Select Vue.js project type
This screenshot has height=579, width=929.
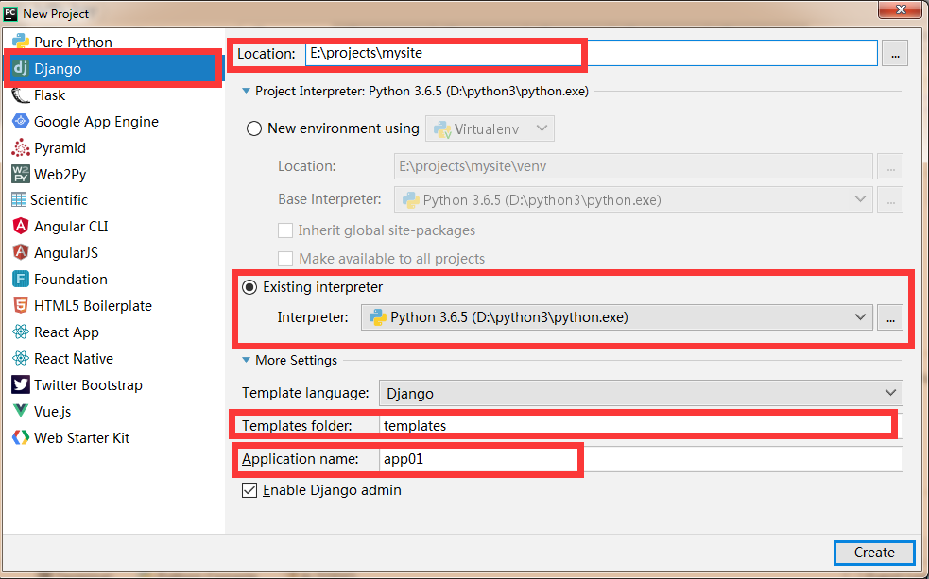pyautogui.click(x=52, y=411)
